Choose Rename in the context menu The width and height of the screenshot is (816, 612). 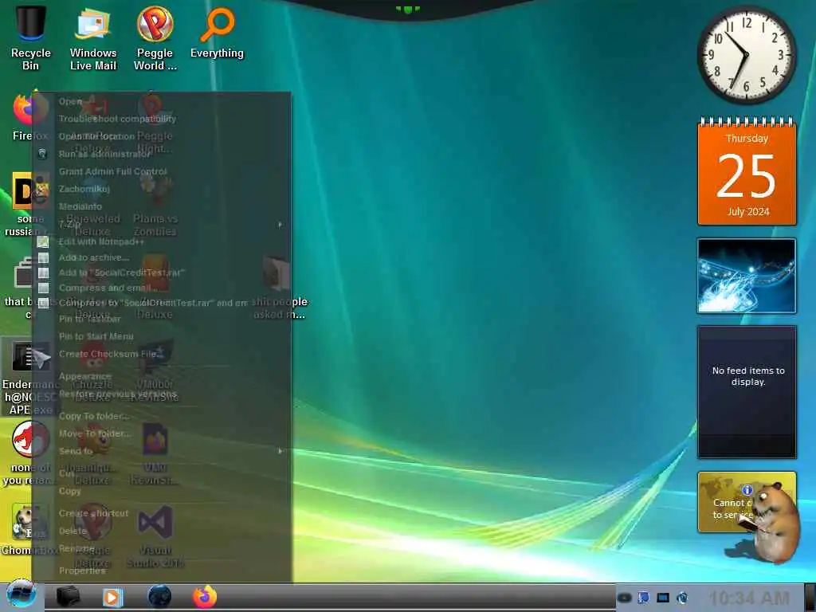coord(161,548)
